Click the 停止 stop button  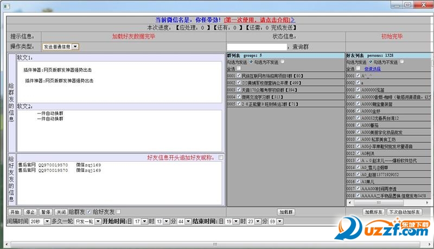pyautogui.click(x=30, y=212)
